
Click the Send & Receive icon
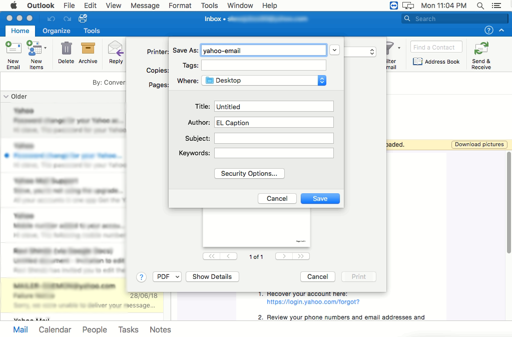(x=481, y=48)
